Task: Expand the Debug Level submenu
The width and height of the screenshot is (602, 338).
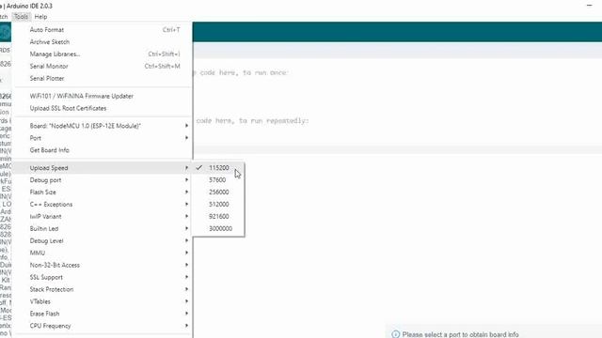Action: (x=102, y=240)
